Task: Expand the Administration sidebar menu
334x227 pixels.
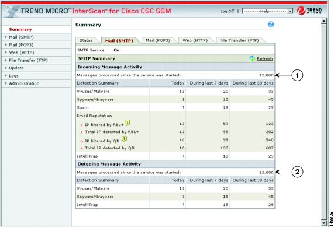Action: point(24,83)
